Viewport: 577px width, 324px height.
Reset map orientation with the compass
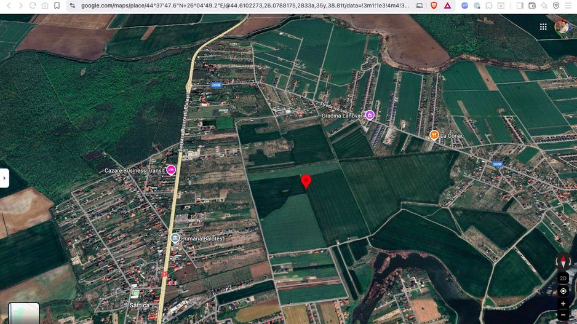[x=563, y=261]
